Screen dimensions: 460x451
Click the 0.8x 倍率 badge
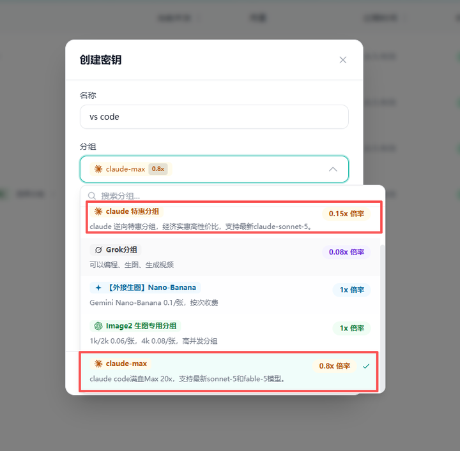point(334,366)
